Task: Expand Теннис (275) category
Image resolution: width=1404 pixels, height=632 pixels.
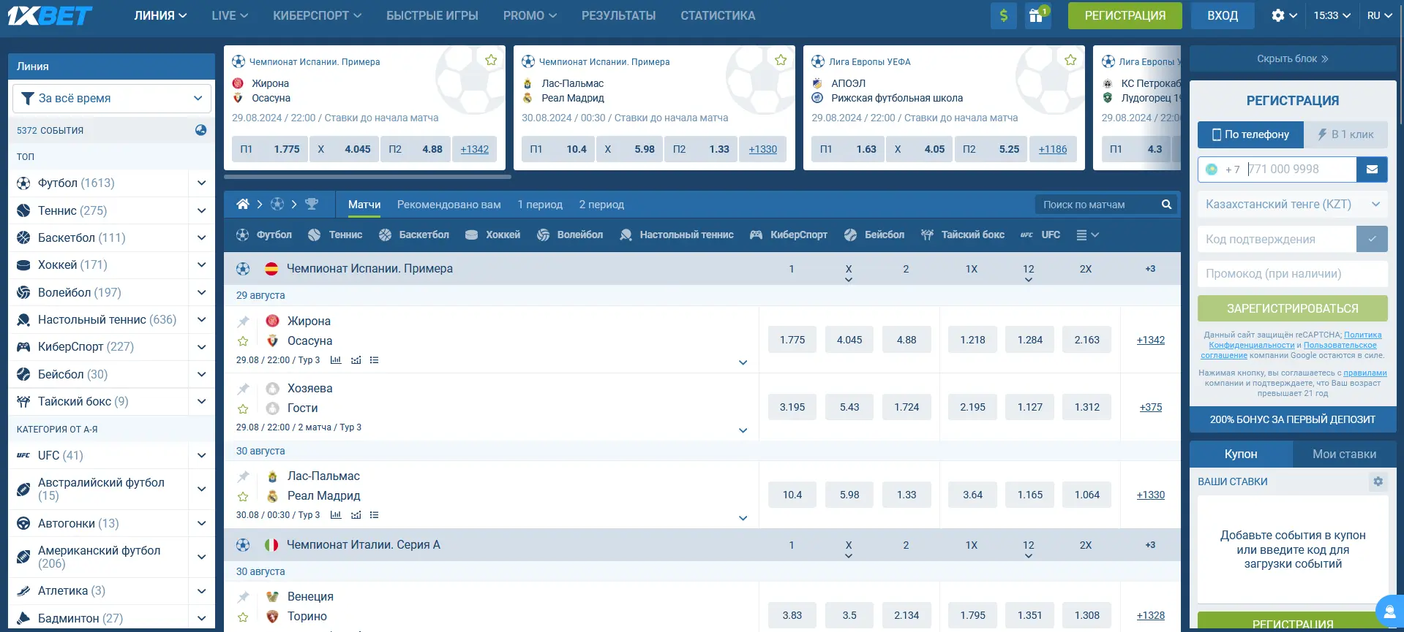Action: point(201,210)
